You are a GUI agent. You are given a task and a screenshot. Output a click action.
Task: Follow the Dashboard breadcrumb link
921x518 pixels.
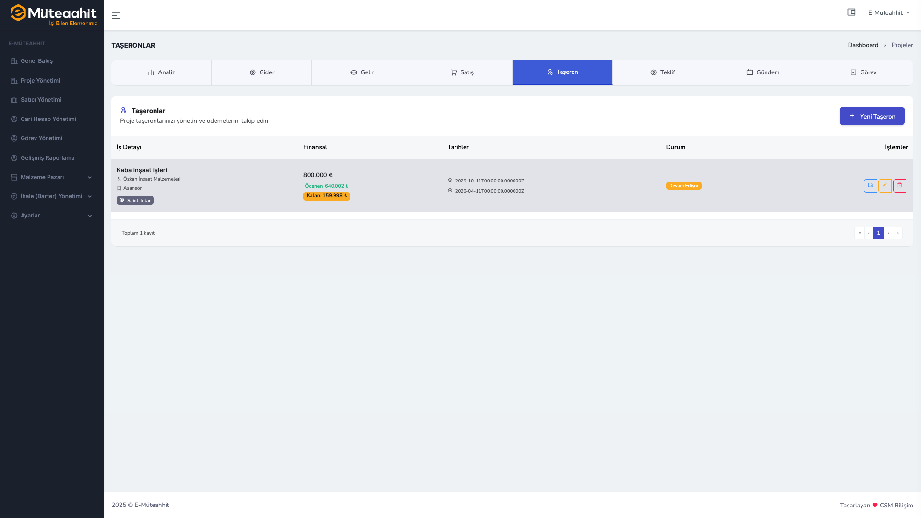(x=862, y=45)
